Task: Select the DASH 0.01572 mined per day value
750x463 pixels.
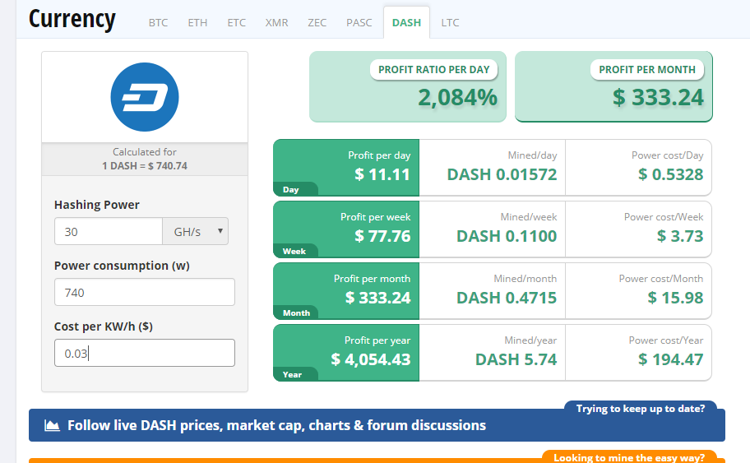Action: [x=502, y=174]
